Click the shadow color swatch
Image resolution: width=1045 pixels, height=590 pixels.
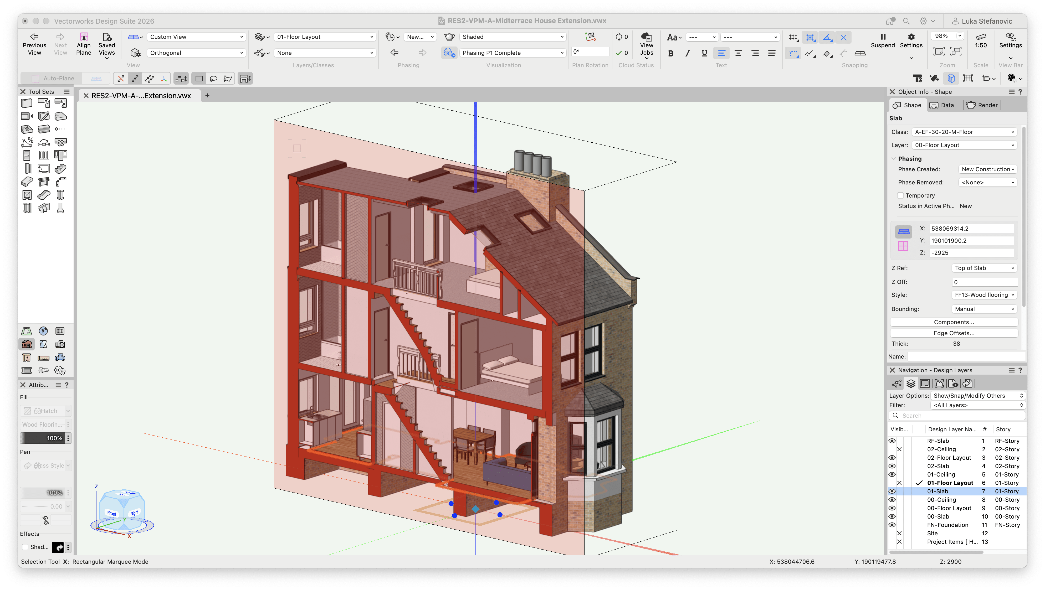pos(58,547)
